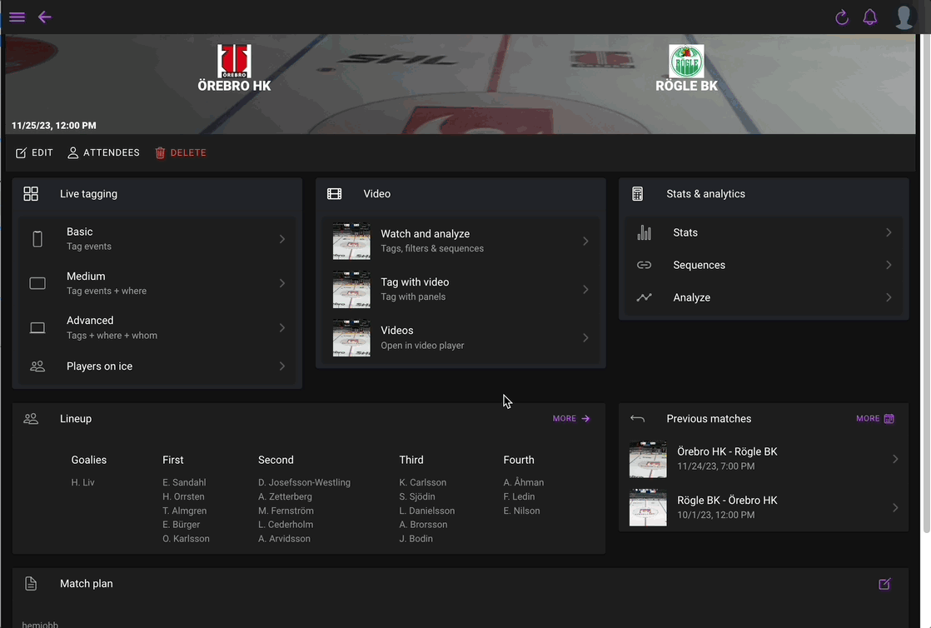Open Watch and analyze video thumbnail

pos(351,242)
